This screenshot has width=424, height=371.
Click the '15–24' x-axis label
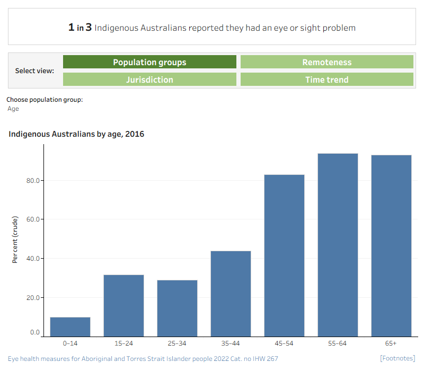pyautogui.click(x=123, y=343)
